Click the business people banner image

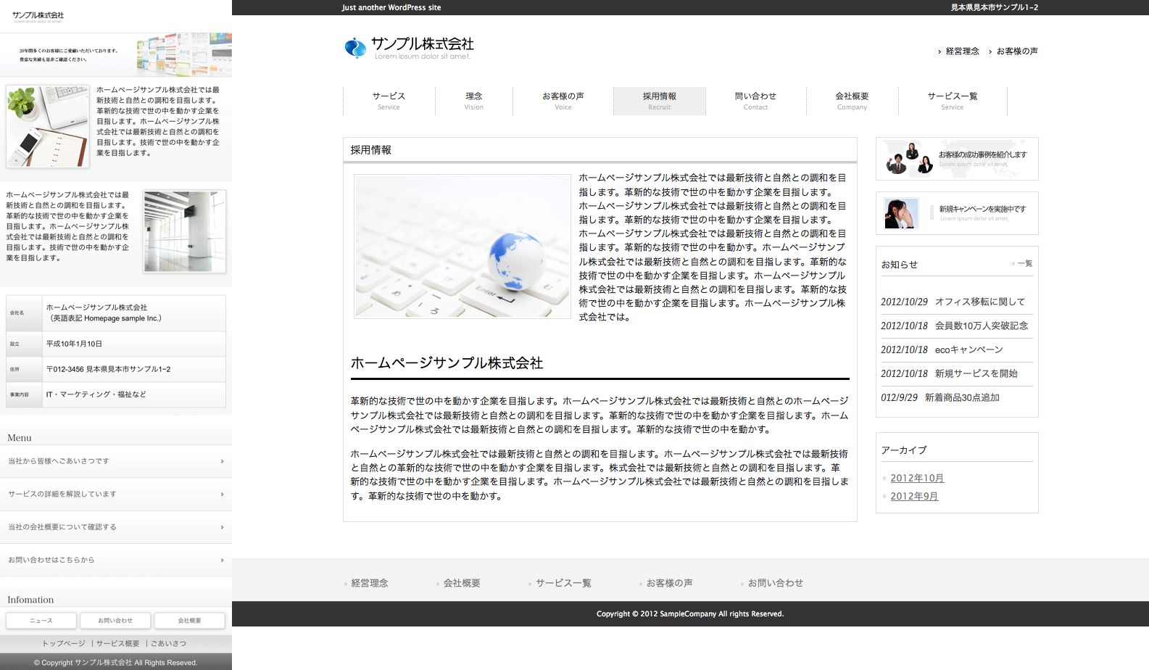pos(910,159)
